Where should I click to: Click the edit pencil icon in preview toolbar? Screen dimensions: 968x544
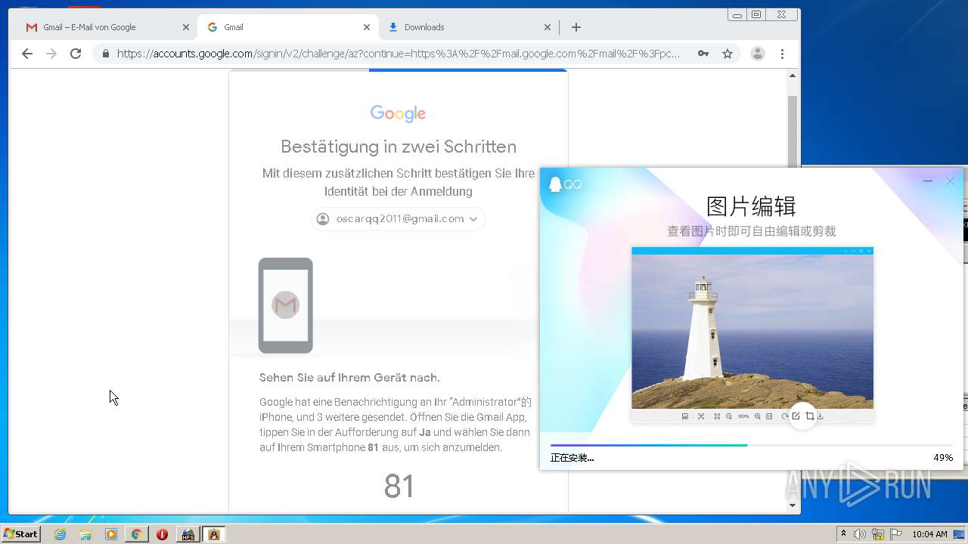(796, 416)
